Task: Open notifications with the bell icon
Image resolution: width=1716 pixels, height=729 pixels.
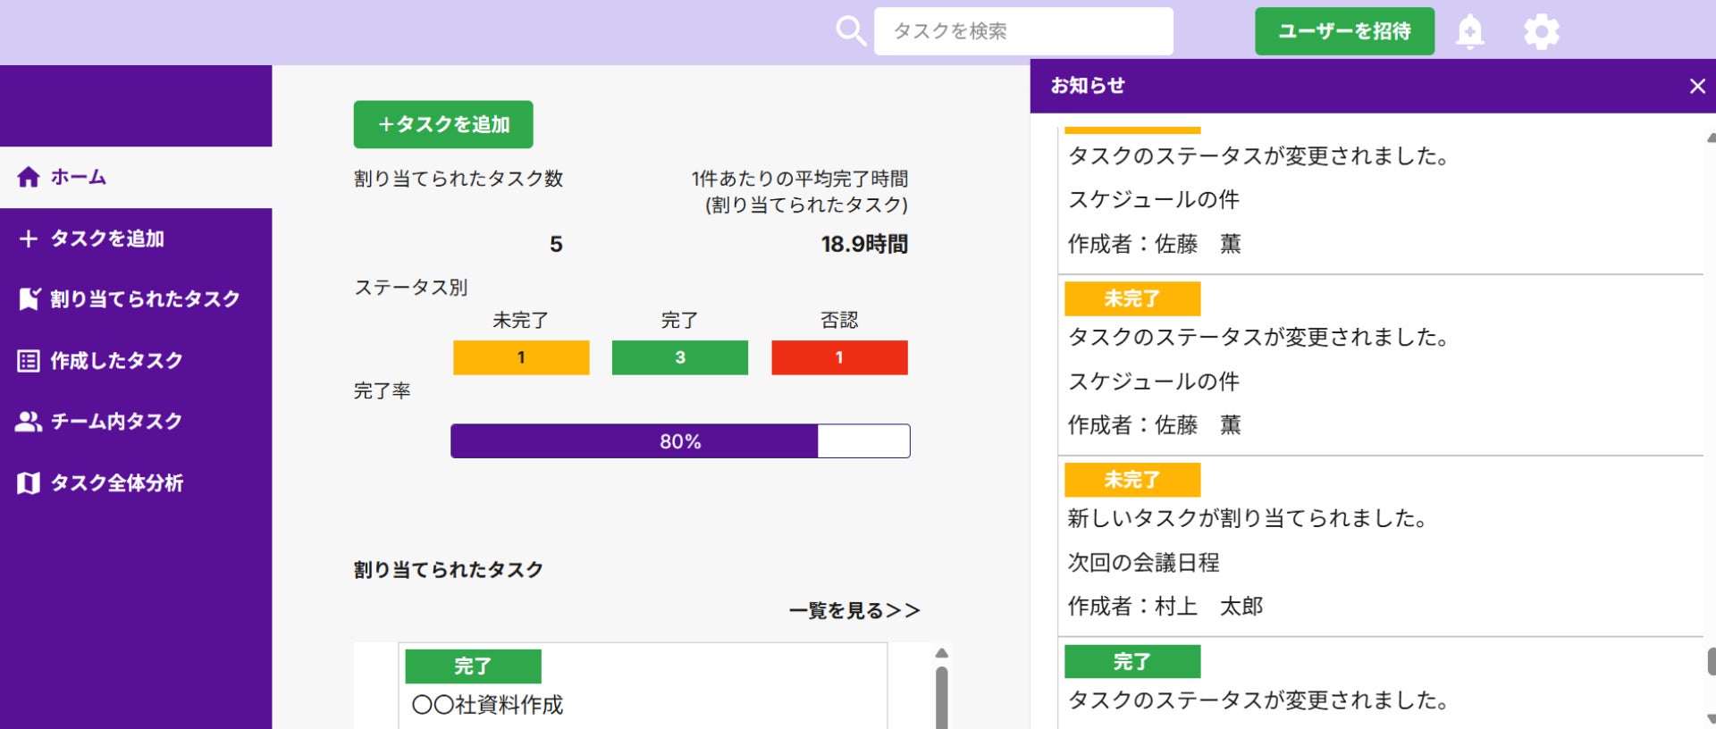Action: 1470,31
